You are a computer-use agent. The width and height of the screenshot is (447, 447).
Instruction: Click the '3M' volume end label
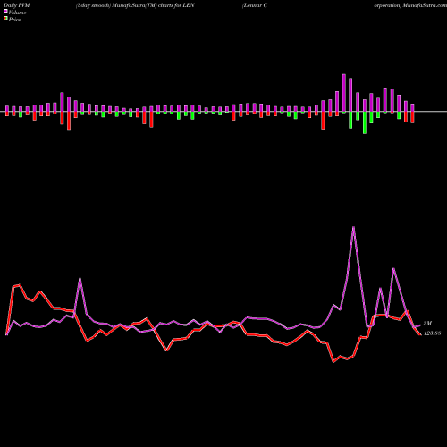427,324
